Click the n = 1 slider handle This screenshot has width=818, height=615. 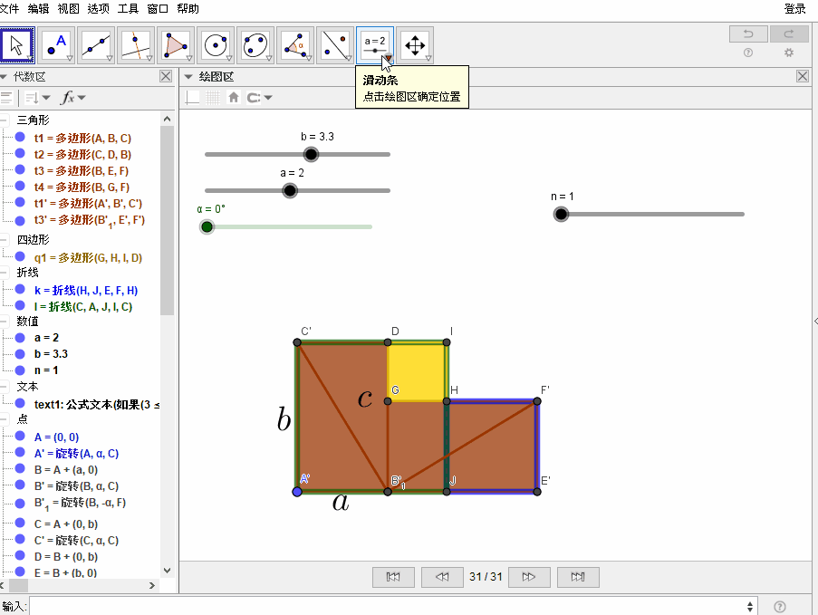561,214
